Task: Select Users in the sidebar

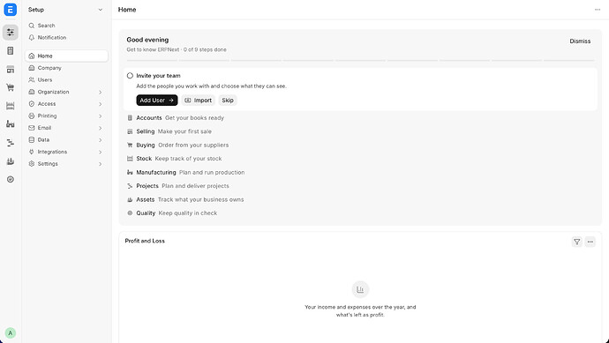Action: point(66,80)
